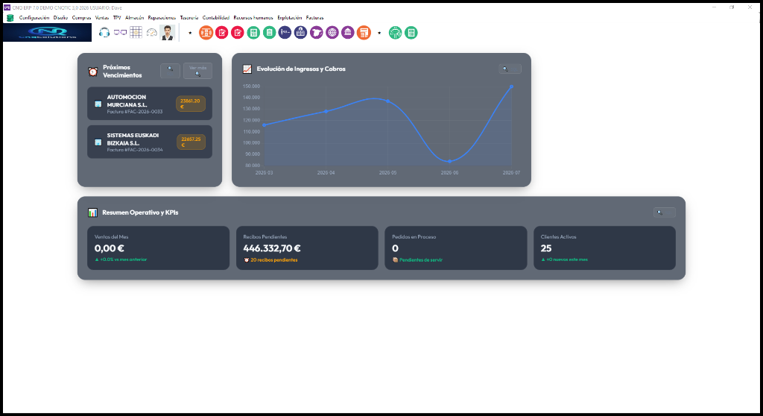The image size is (763, 416).
Task: Click chart data point for 2026-03
Action: (265, 125)
